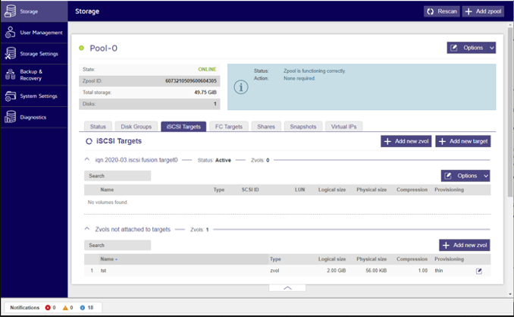Click the yellow warning notifications icon
Viewport: 514px width, 317px height.
[66, 307]
